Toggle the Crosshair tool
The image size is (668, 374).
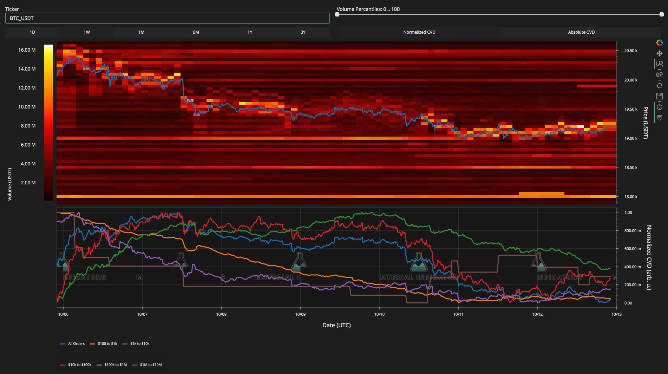tap(659, 107)
